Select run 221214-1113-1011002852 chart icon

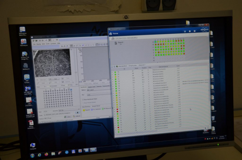[x=113, y=38]
